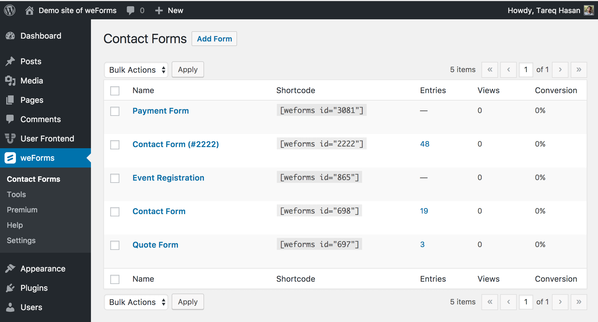The height and width of the screenshot is (322, 598).
Task: Toggle checkbox for Event Registration row
Action: click(115, 178)
